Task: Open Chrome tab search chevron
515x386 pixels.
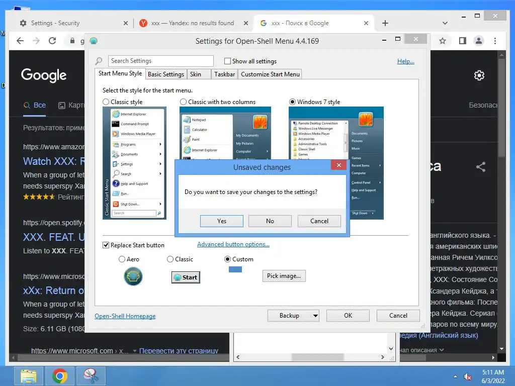Action: coord(445,23)
